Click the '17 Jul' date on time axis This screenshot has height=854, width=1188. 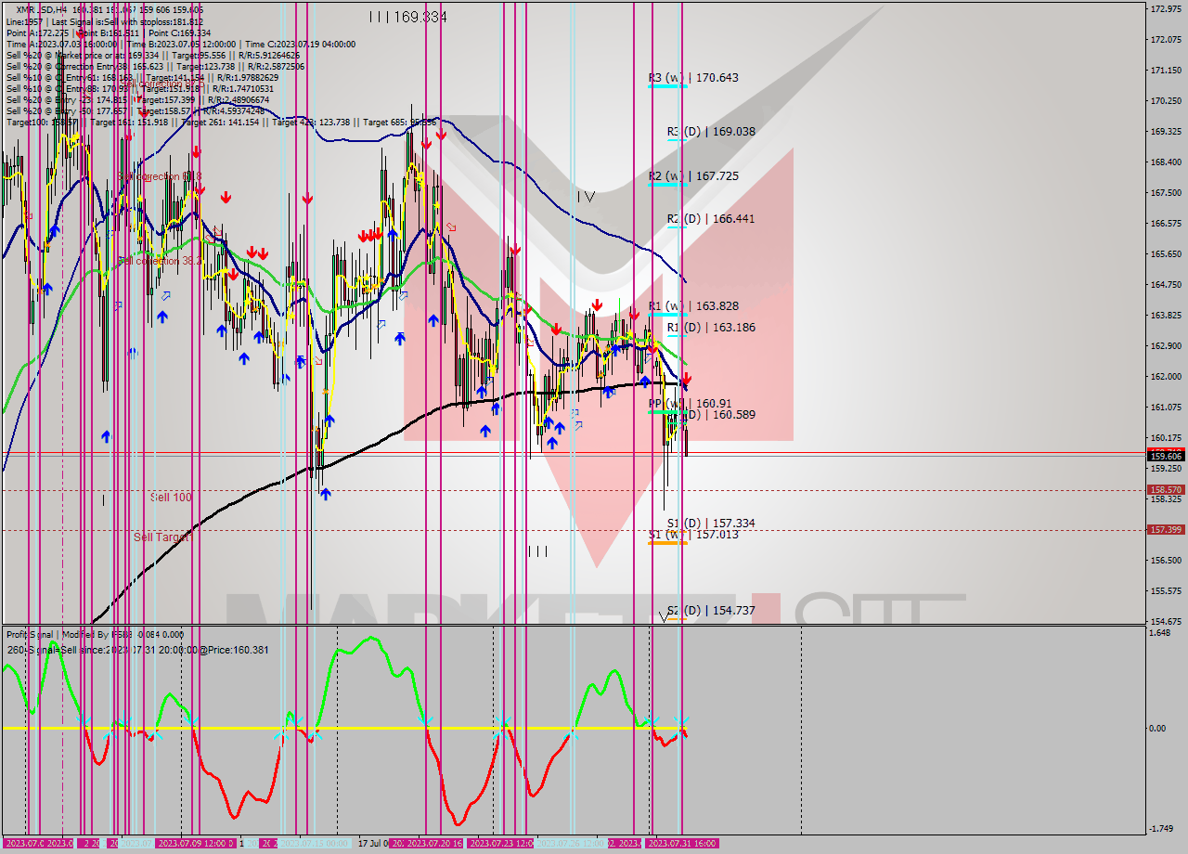(x=371, y=843)
